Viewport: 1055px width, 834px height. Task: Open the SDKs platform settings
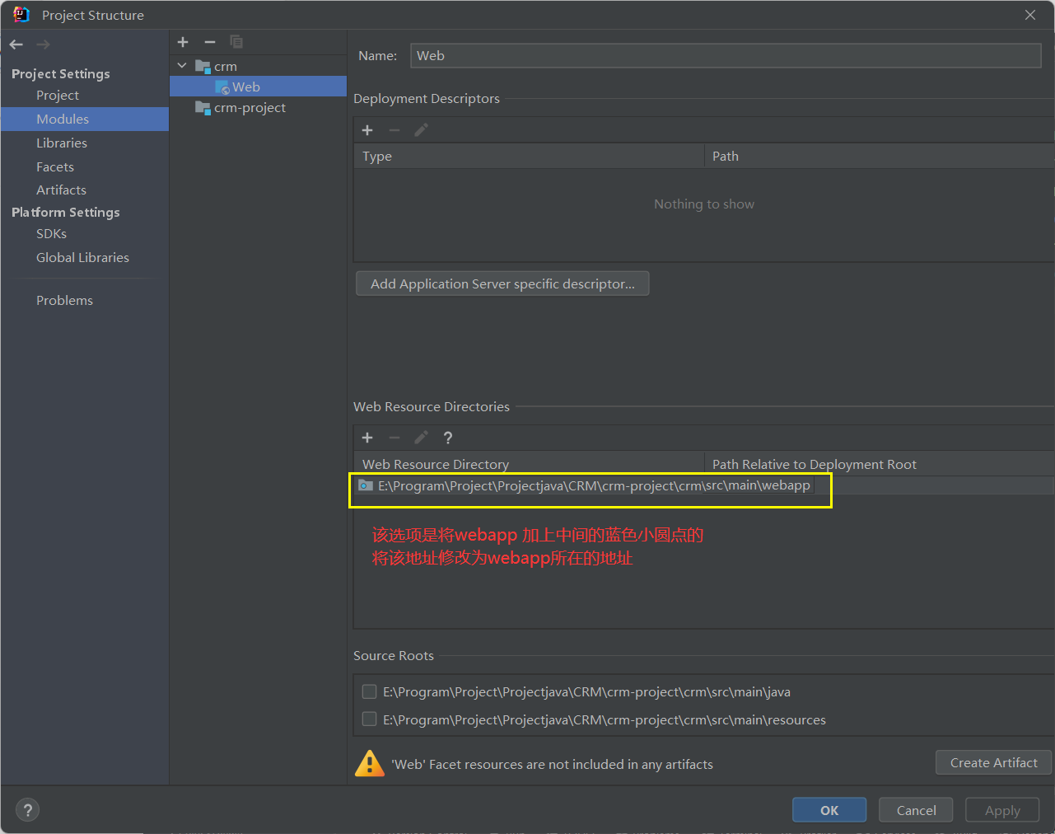[51, 234]
